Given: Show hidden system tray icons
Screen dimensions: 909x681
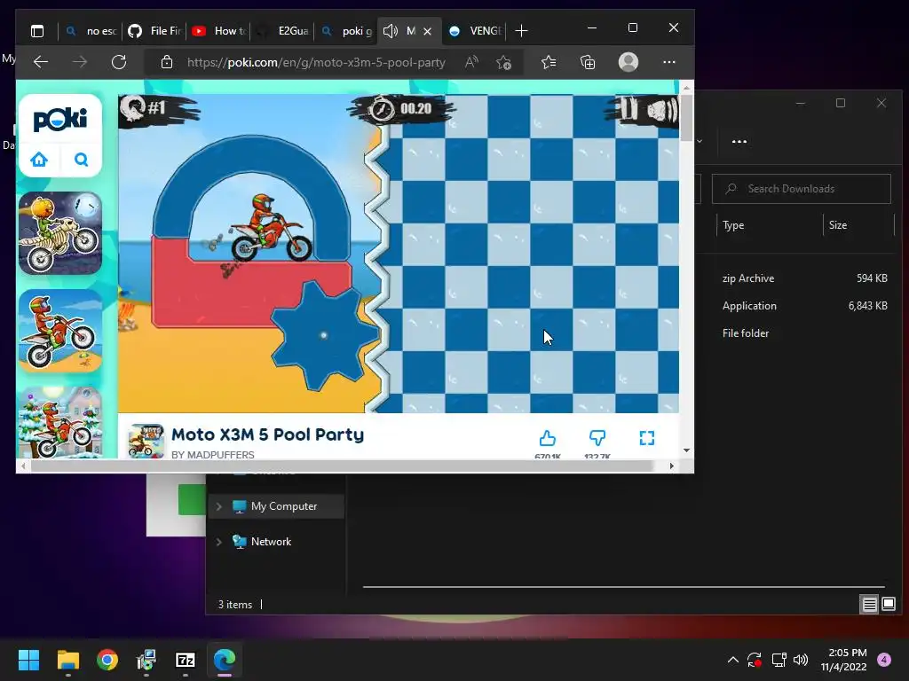Looking at the screenshot, I should point(732,660).
